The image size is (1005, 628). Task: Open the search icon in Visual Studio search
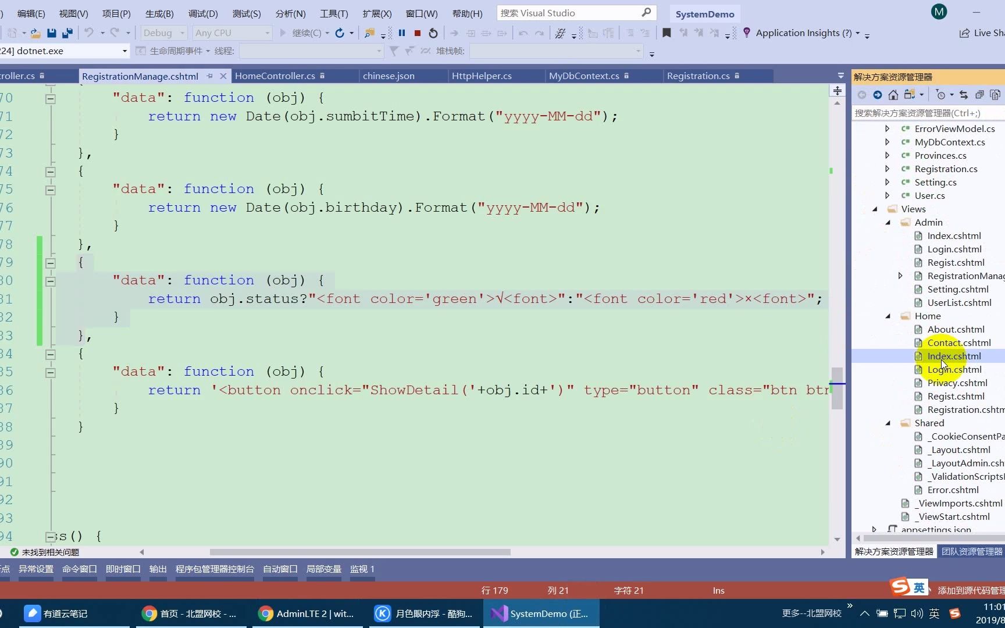coord(646,13)
